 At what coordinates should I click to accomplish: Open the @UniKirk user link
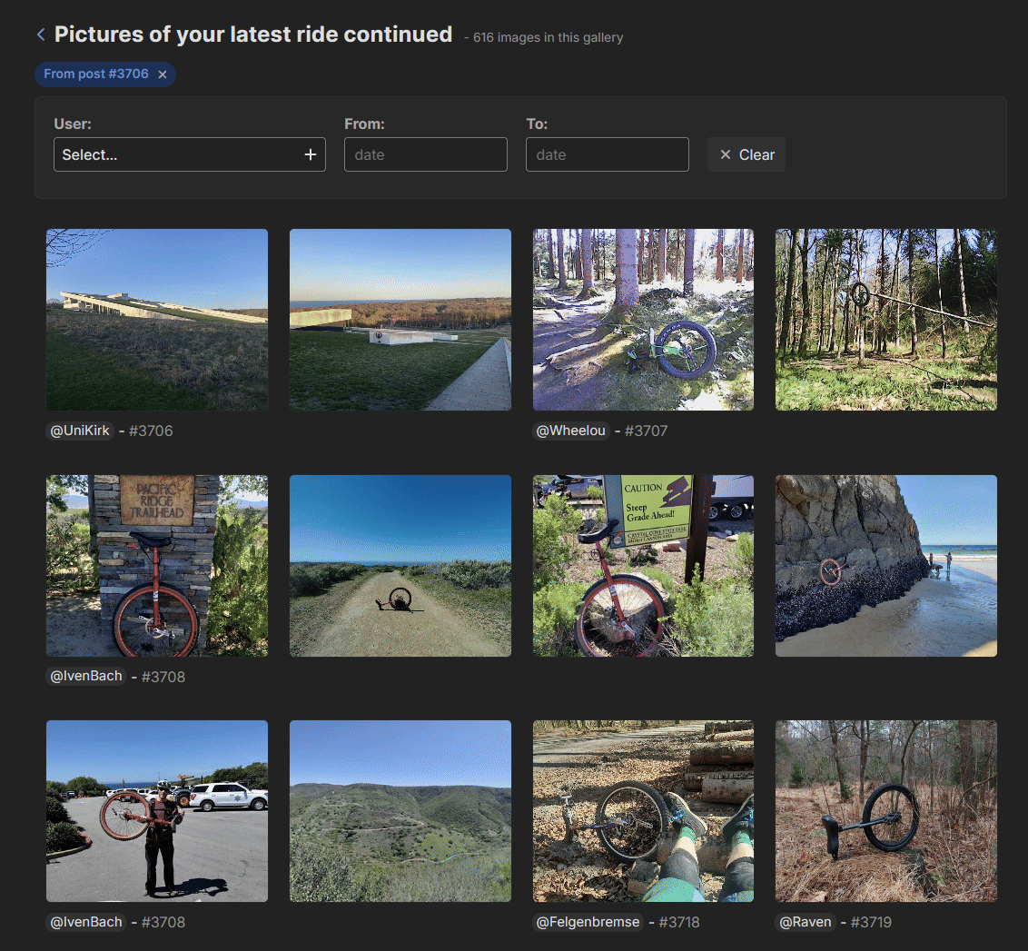click(80, 431)
